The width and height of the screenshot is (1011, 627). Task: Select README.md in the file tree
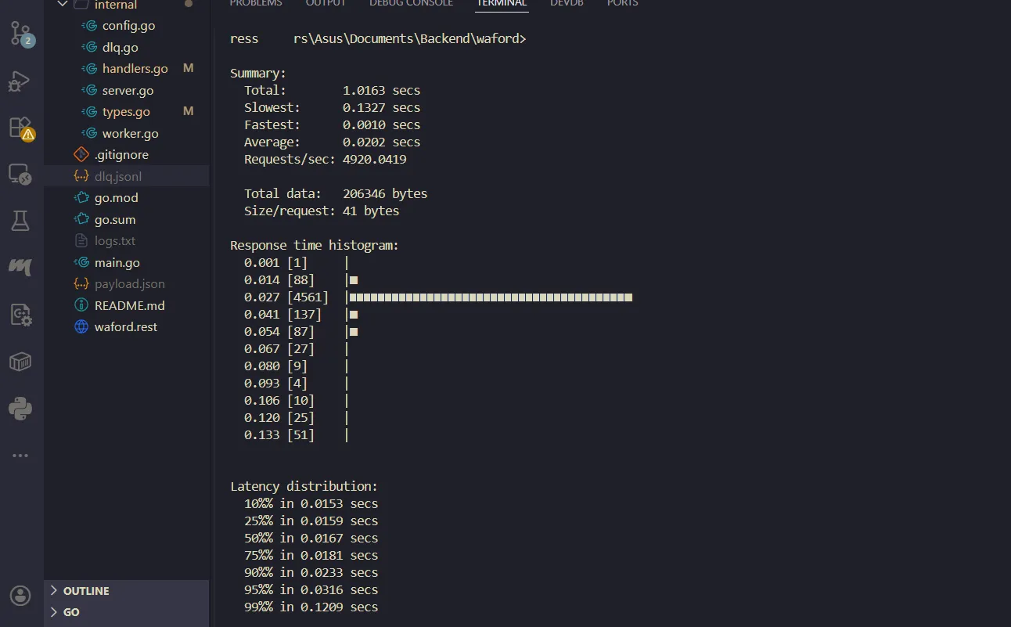click(x=129, y=306)
